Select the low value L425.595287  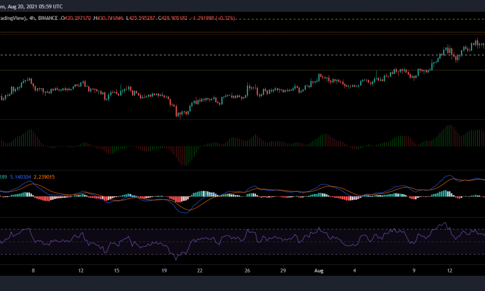click(x=141, y=18)
